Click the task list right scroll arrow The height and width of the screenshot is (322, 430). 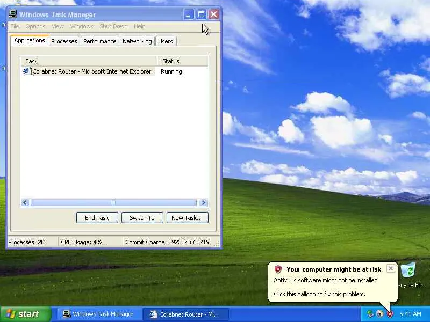coord(203,203)
